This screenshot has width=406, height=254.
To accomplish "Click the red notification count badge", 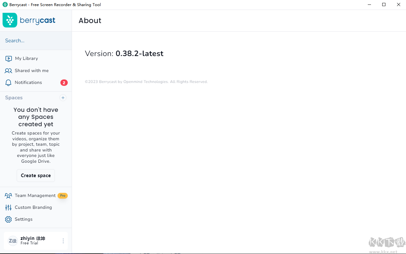I will [x=64, y=83].
